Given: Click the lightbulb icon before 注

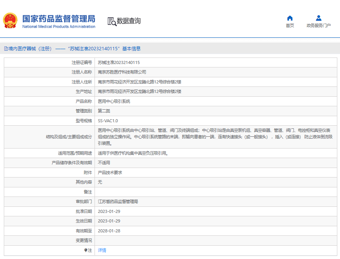Looking at the screenshot, I should click(86, 250).
